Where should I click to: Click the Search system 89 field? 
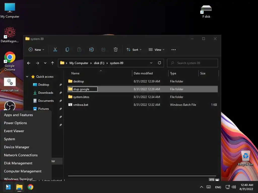coord(192,63)
